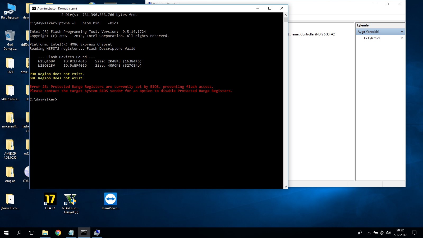Select the 1403766653 folder icon
This screenshot has width=423, height=238.
point(10,93)
